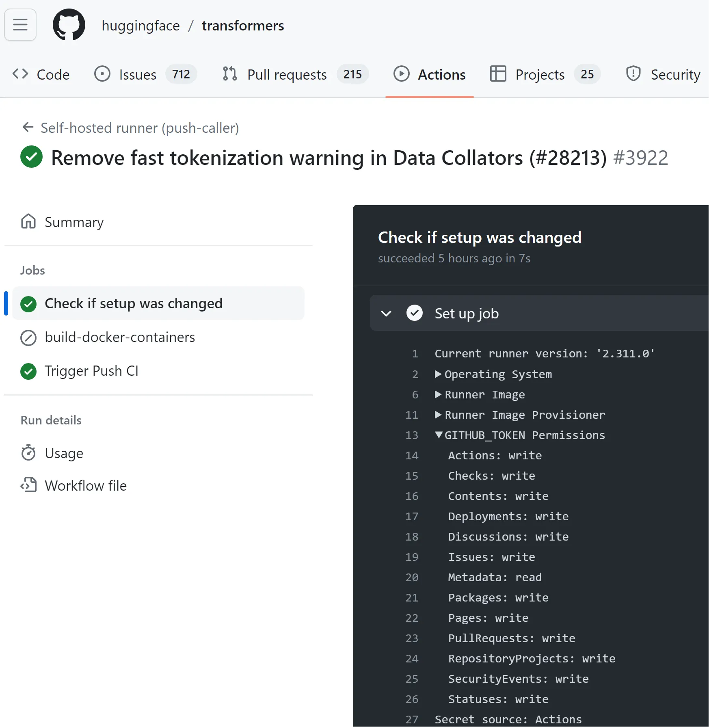
Task: Switch to the Pull requests tab
Action: coord(287,75)
